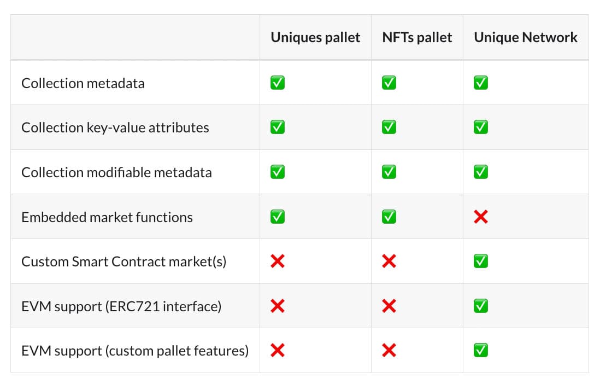Click Uniques pallet red cross for EVM support (custom pallet features)
This screenshot has width=600, height=384.
pos(278,350)
